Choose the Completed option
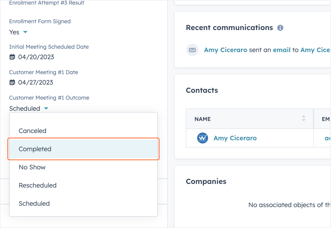Viewport: 331px width, 228px height. pos(83,149)
